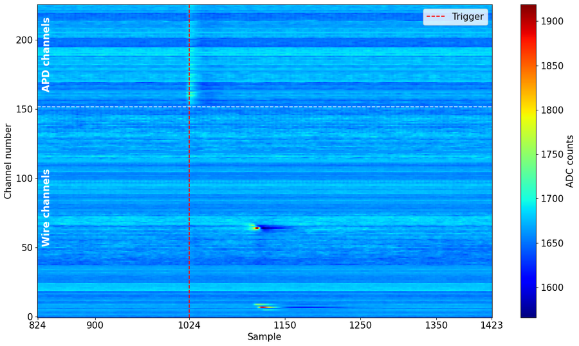Click x-axis tick label 900
Image resolution: width=579 pixels, height=346 pixels.
point(96,325)
